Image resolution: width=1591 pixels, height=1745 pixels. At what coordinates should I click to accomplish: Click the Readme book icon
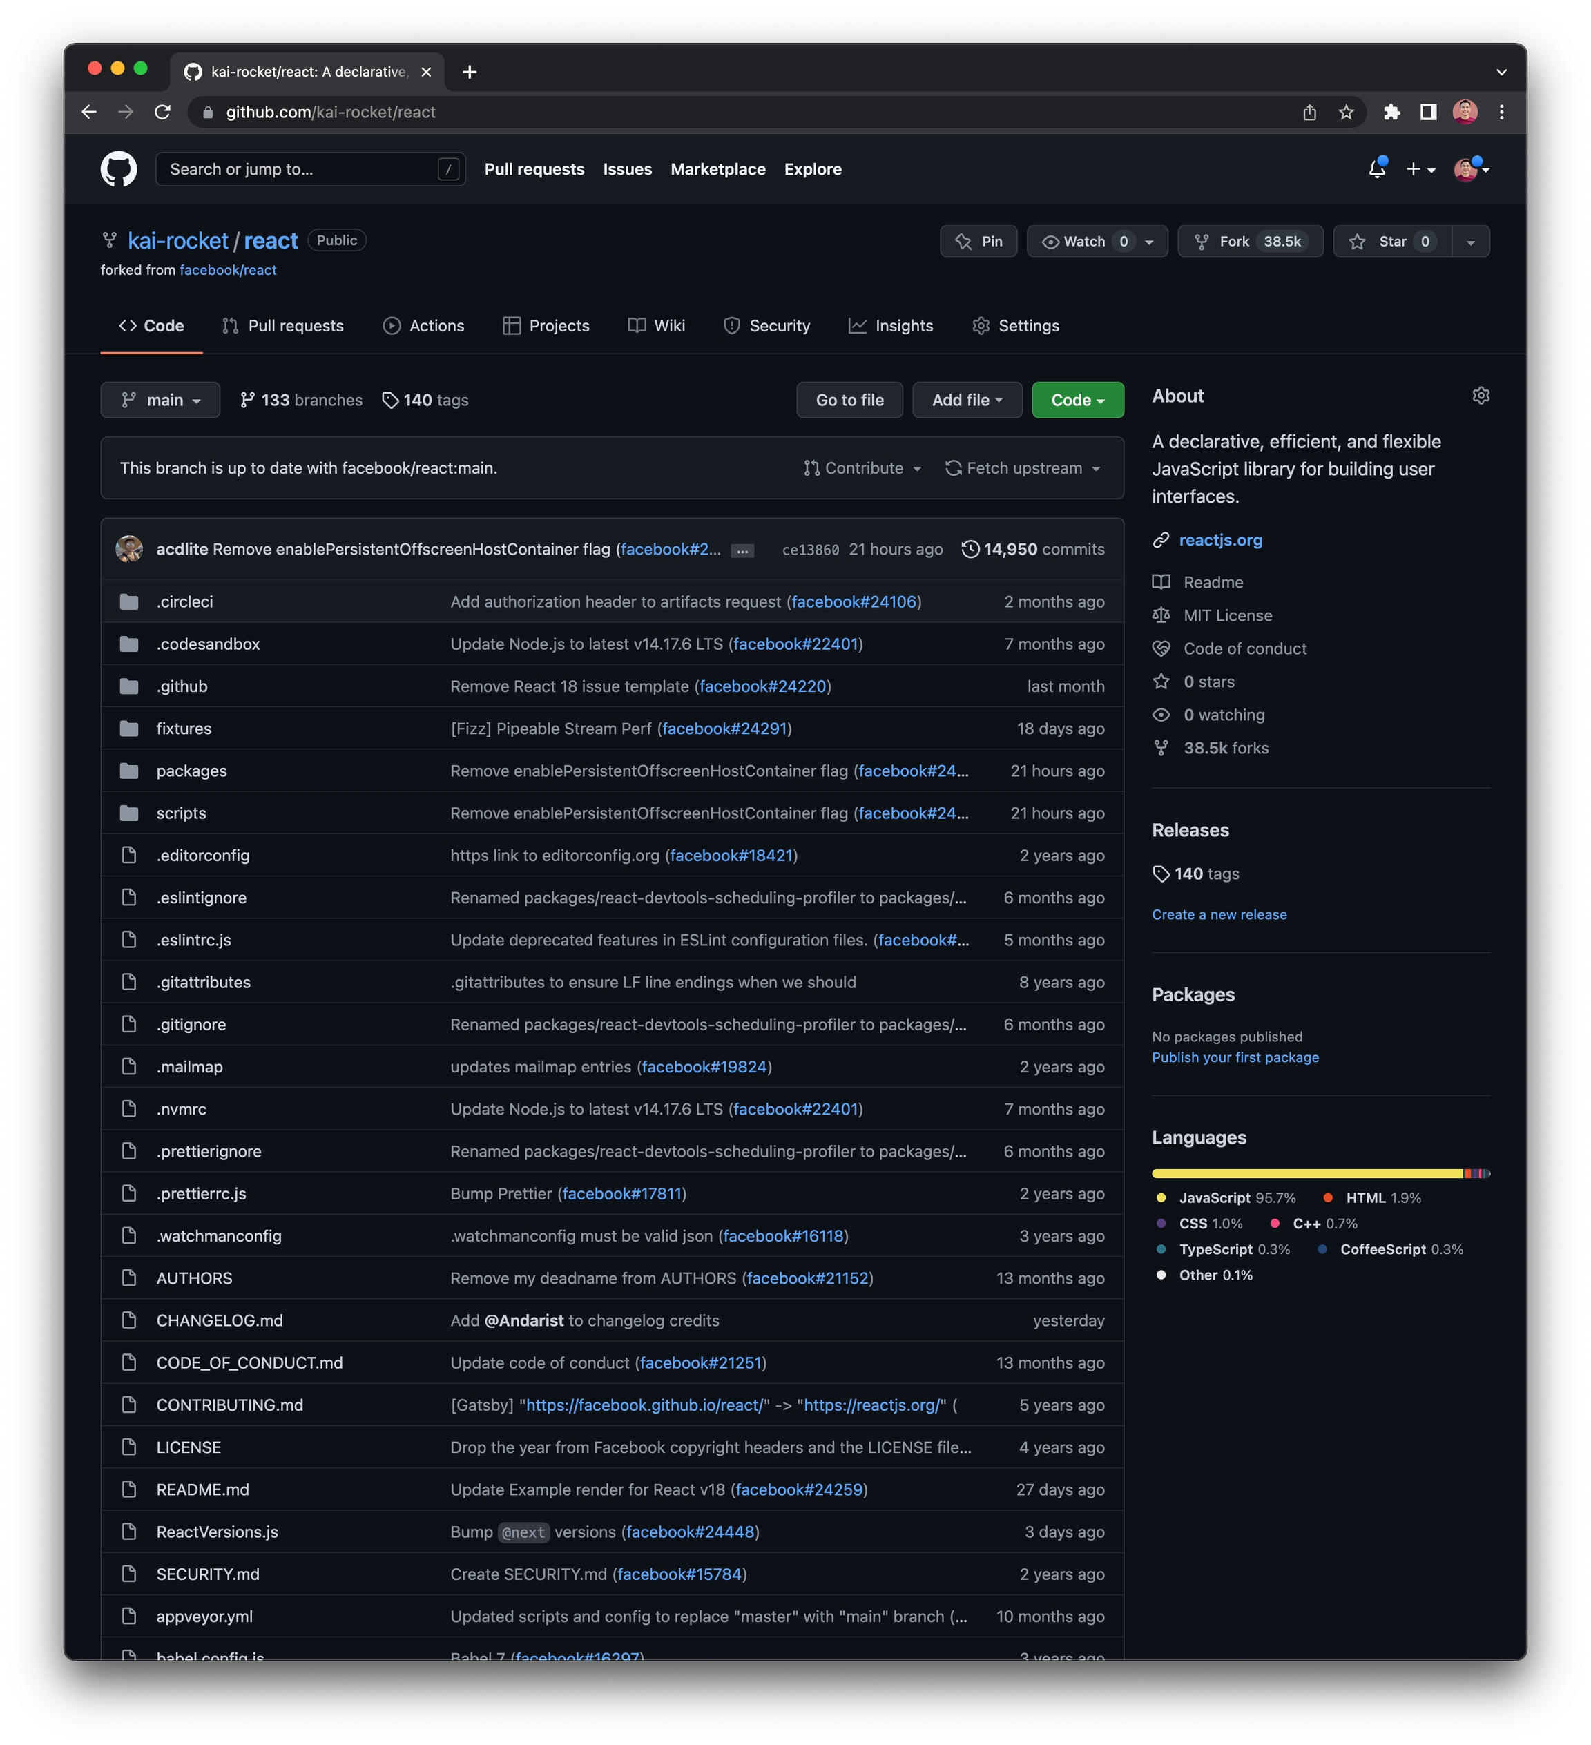(1161, 583)
